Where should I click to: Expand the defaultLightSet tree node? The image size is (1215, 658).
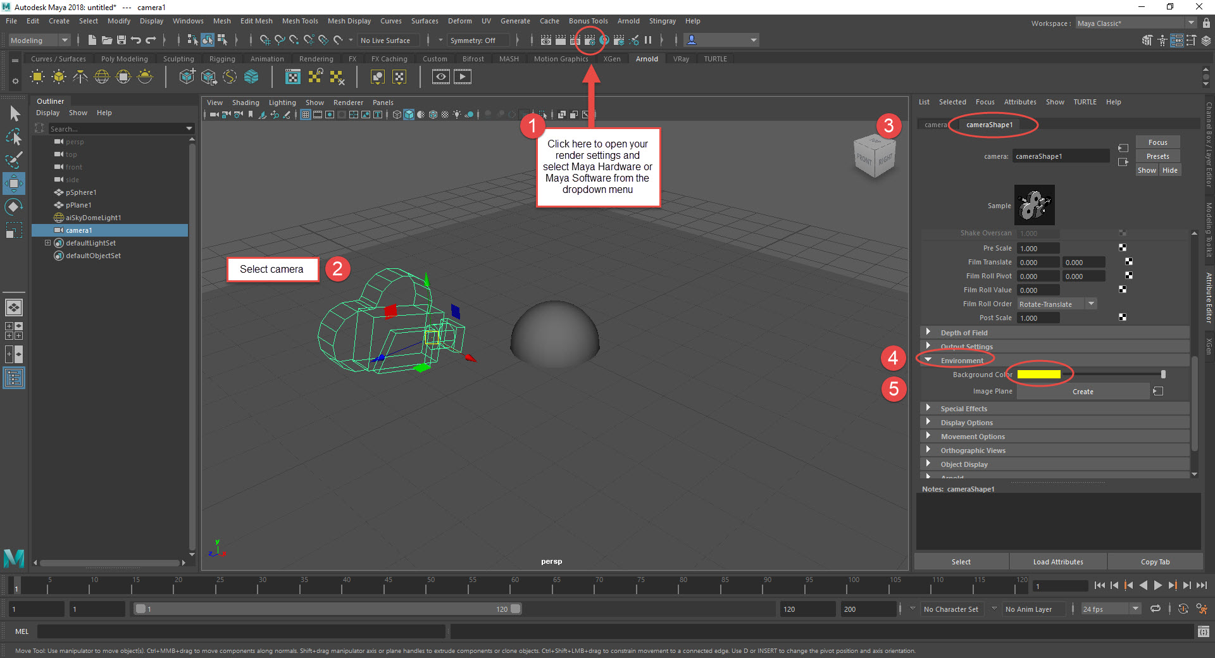[47, 243]
